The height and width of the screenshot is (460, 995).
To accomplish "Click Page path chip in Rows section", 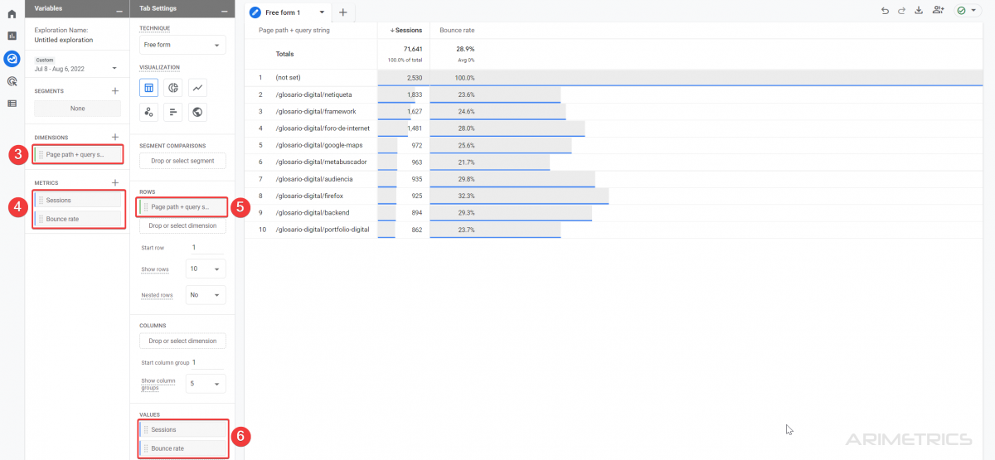I will coord(182,206).
